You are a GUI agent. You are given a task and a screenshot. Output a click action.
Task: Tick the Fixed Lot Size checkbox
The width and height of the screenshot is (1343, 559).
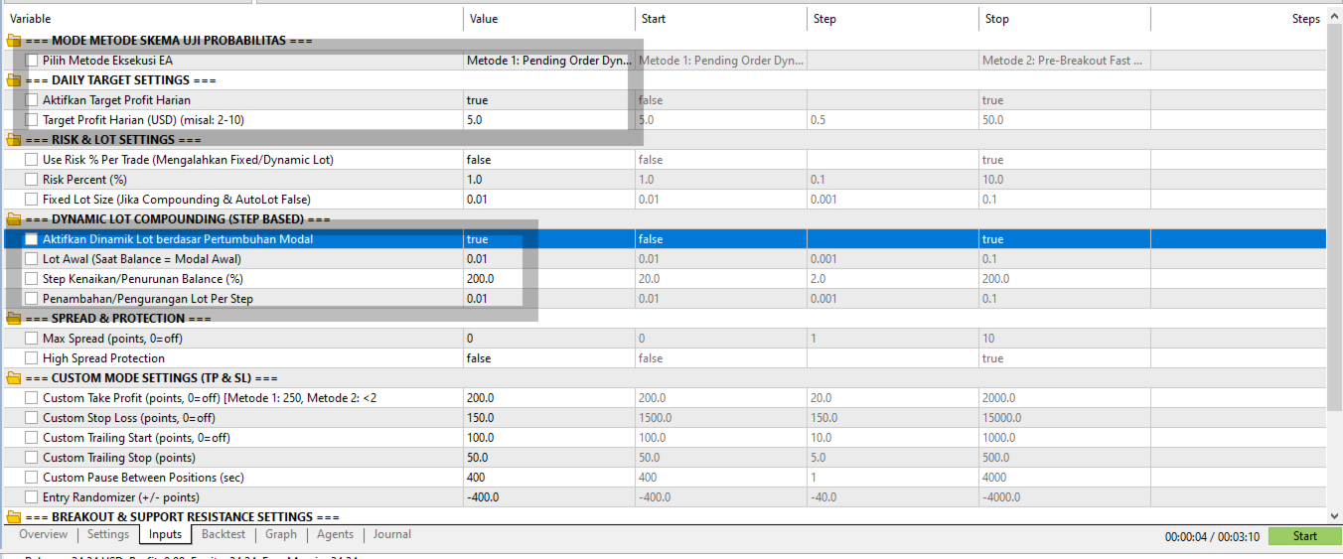(32, 200)
